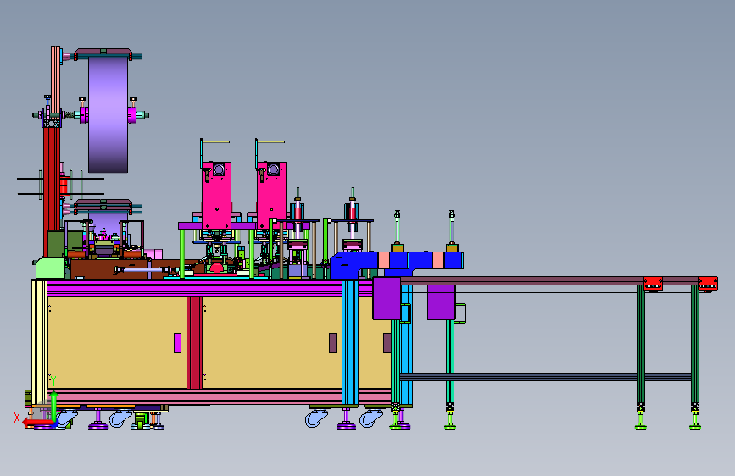
Task: Select the left pink ultrasonic welder head
Action: pyautogui.click(x=216, y=195)
